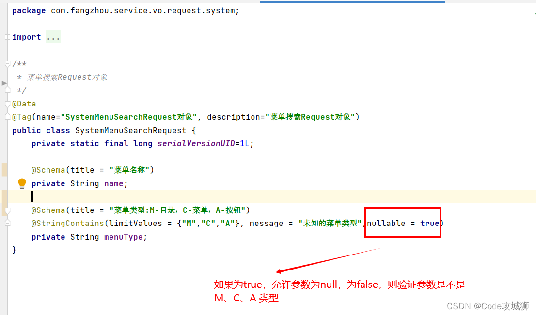This screenshot has width=536, height=315.
Task: Click the true value of nullable
Action: click(430, 223)
